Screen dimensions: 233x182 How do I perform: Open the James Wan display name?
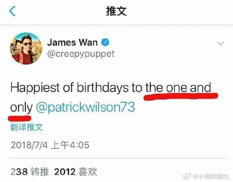point(72,42)
